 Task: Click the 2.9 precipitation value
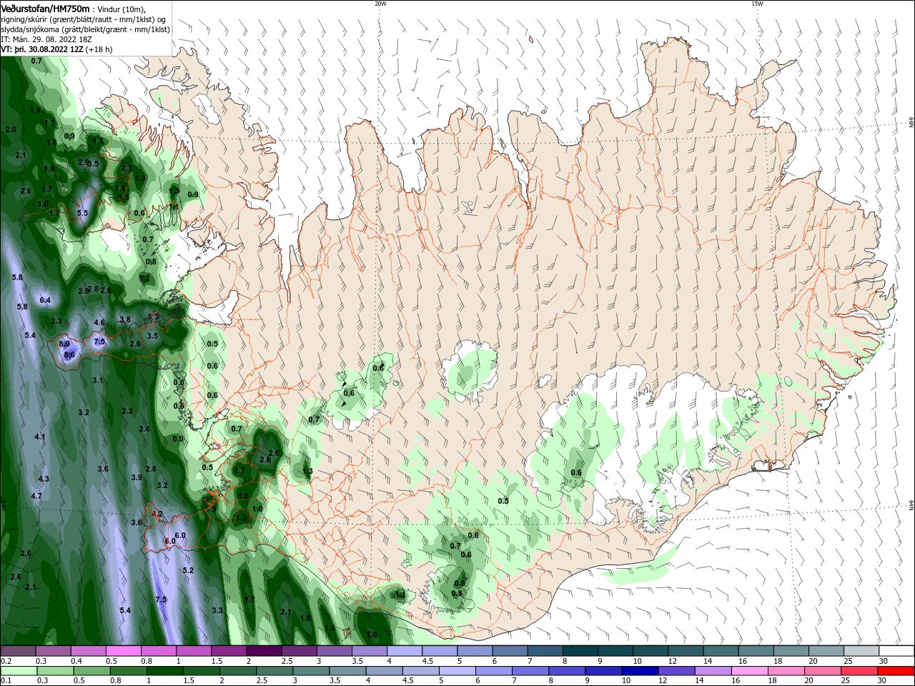[83, 162]
